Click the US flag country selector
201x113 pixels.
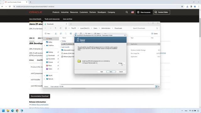click(x=133, y=12)
